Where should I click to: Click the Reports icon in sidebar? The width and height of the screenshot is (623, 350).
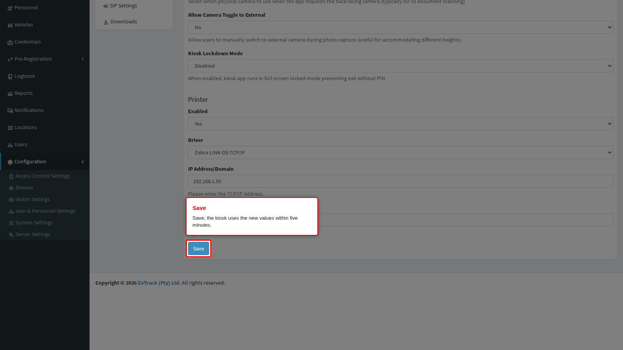(10, 93)
